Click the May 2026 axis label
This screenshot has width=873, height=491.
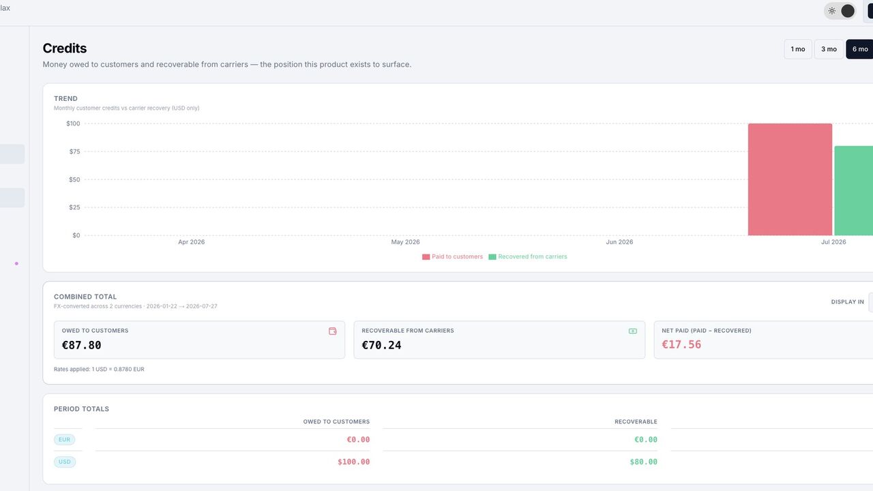406,242
